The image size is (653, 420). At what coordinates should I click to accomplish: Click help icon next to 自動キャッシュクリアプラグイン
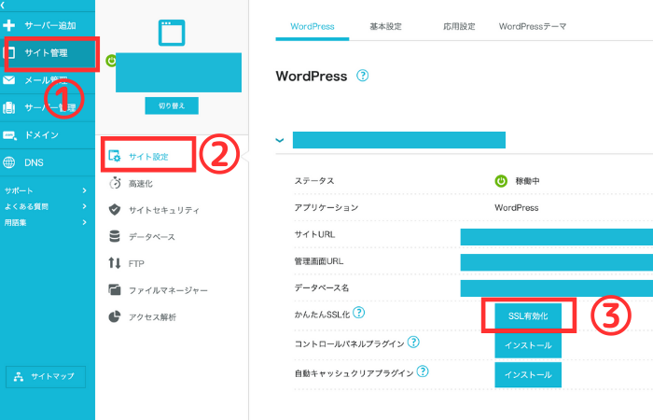[x=423, y=371]
